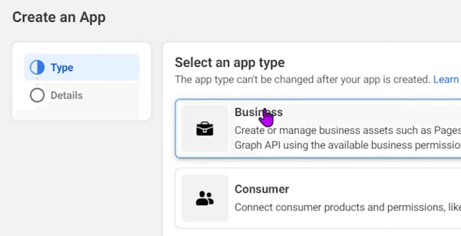Click the Business briefcase icon
The width and height of the screenshot is (461, 236).
pyautogui.click(x=205, y=129)
